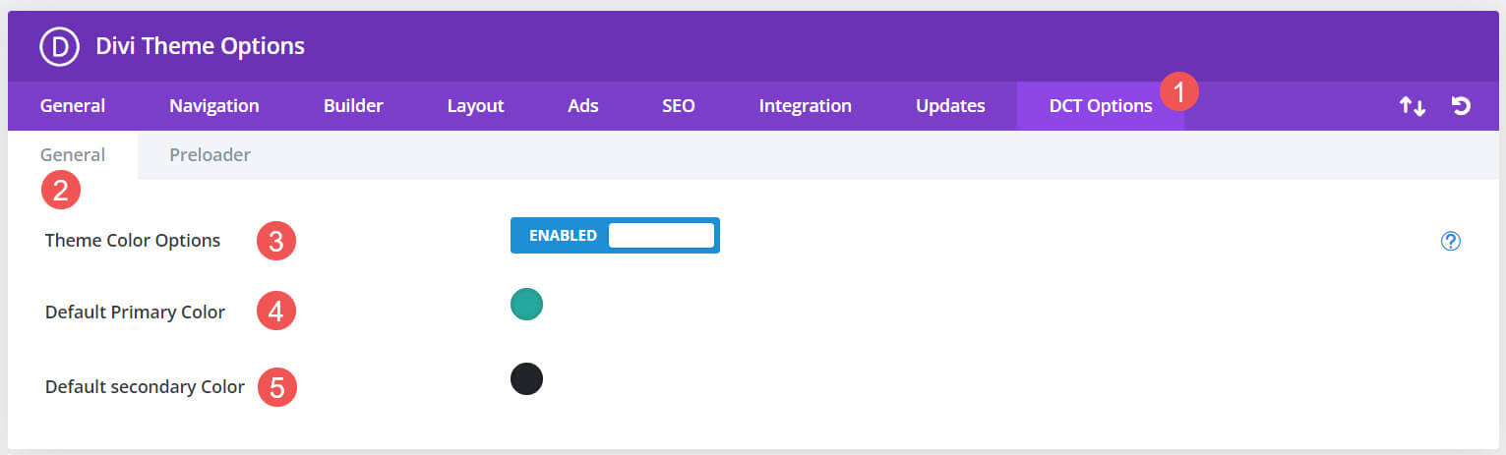This screenshot has width=1506, height=455.
Task: Switch to the Builder tab
Action: pos(353,106)
